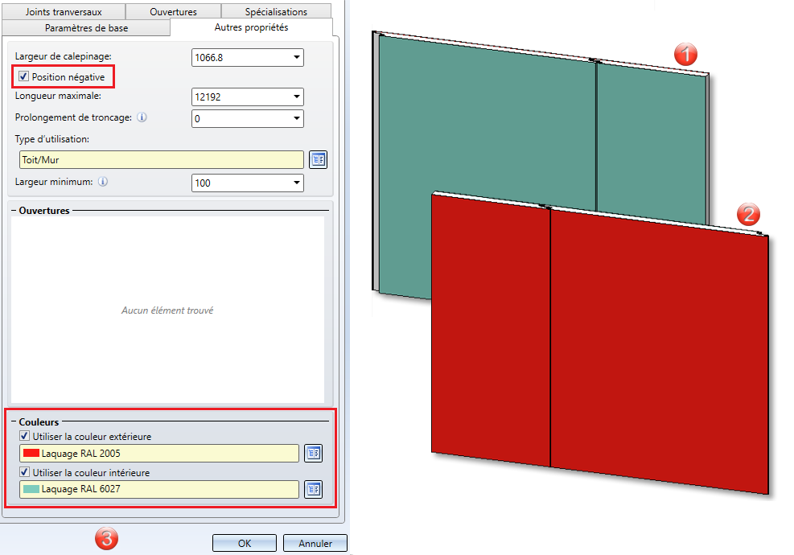Open color catalog for Laquage RAL 2005
Viewport: 794px width, 555px height.
click(x=314, y=453)
